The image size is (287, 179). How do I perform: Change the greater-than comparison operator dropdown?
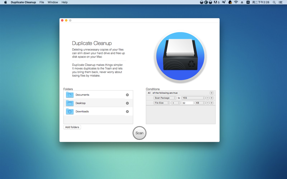coord(176,103)
